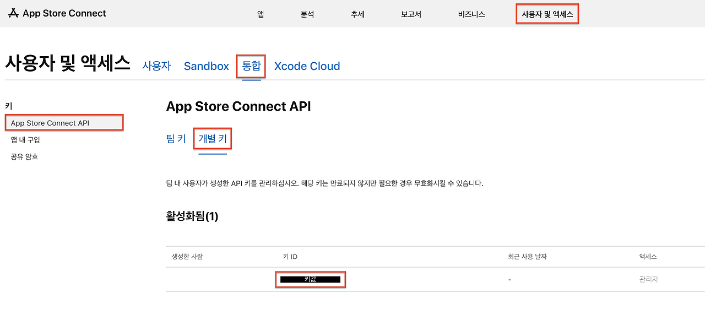The width and height of the screenshot is (705, 320).
Task: Select 앱 내 구입 in sidebar
Action: pos(25,140)
